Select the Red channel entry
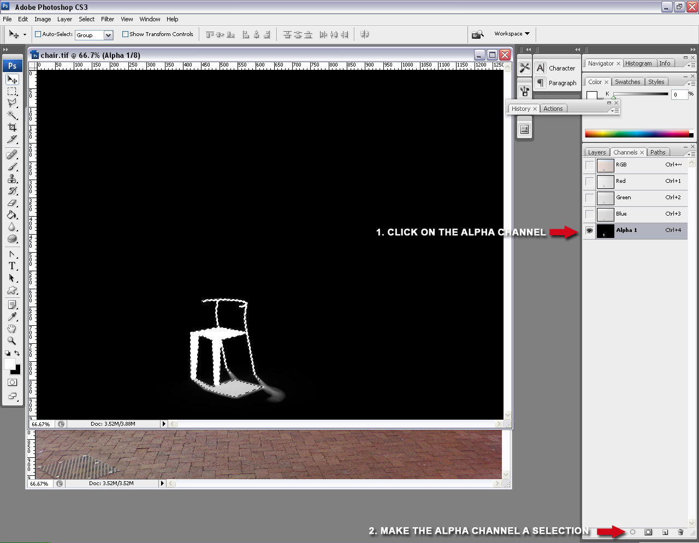The image size is (699, 543). [621, 181]
